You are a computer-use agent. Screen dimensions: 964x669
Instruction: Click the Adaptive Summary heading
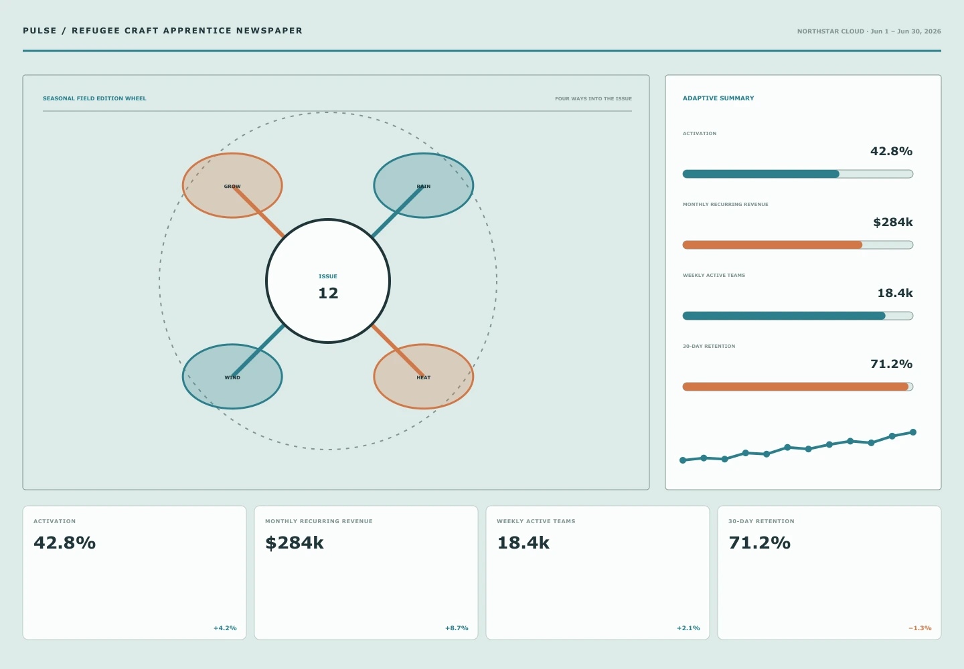tap(718, 98)
